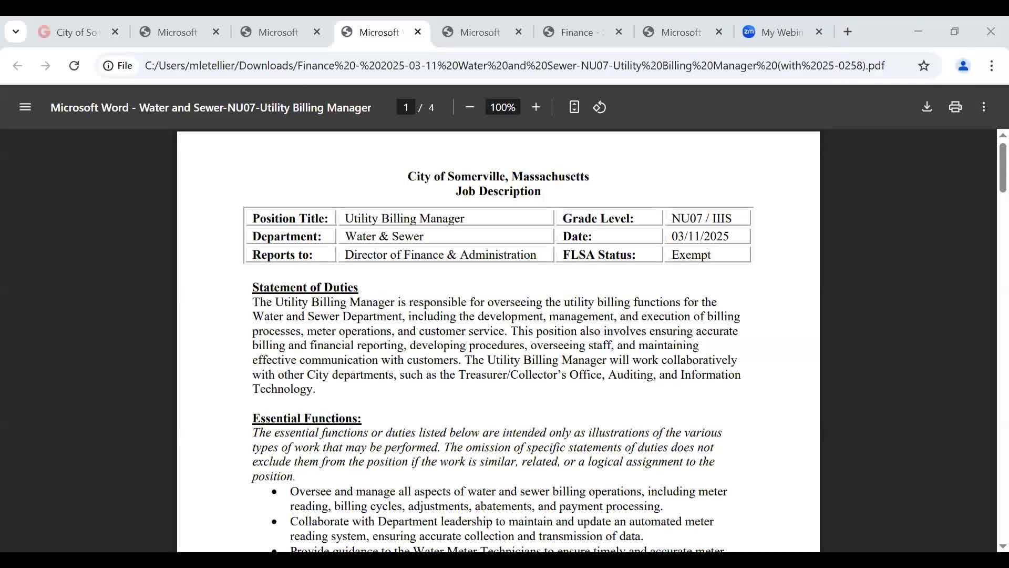Close the active Microsoft Word PDF tab
The height and width of the screenshot is (568, 1009).
[418, 32]
